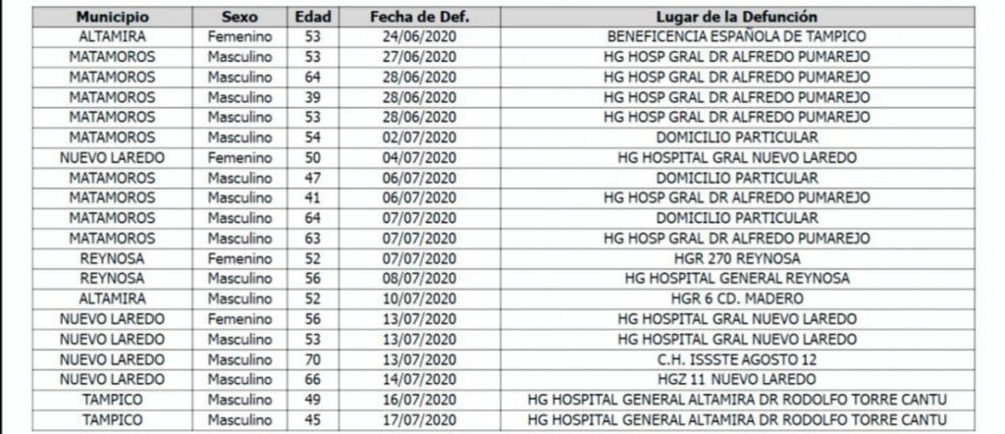1005x434 pixels.
Task: Select BENEFICENCIA ESPAÑOLA DE TAMPICO cell
Action: (x=737, y=37)
